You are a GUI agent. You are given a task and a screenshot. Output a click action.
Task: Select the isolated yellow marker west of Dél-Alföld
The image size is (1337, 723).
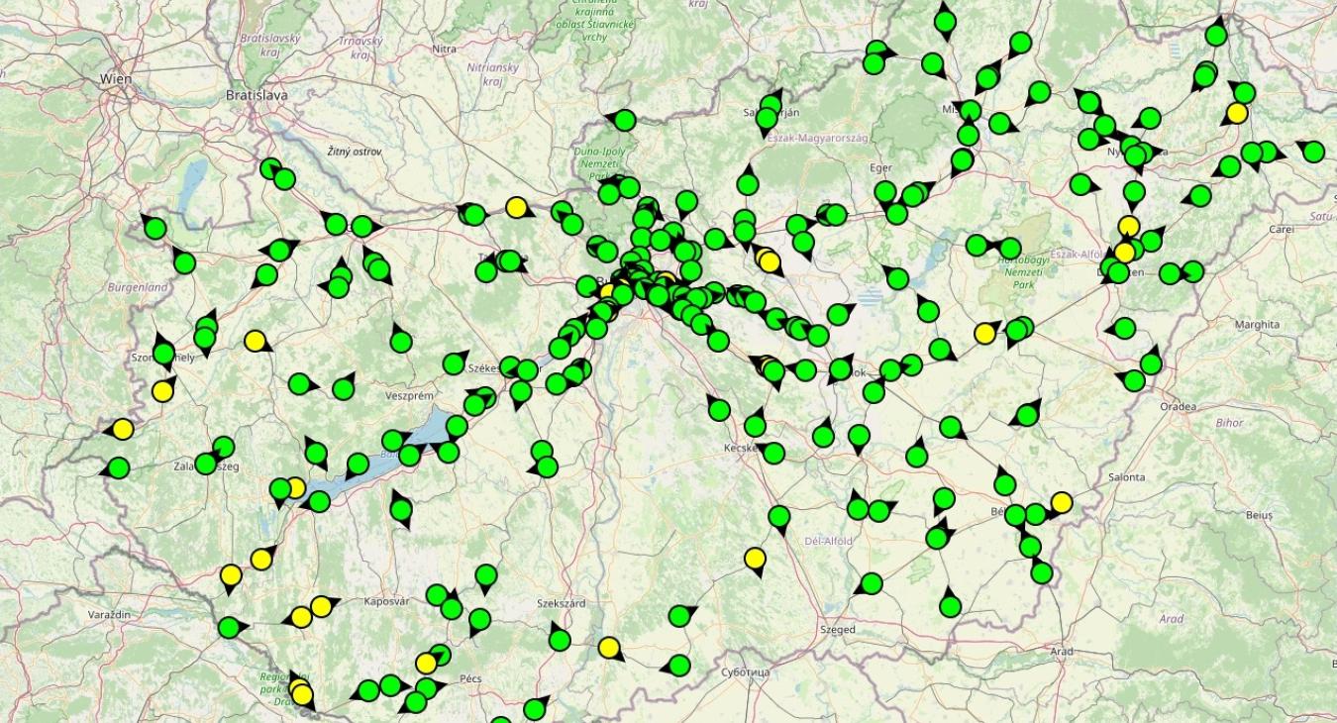(x=756, y=560)
